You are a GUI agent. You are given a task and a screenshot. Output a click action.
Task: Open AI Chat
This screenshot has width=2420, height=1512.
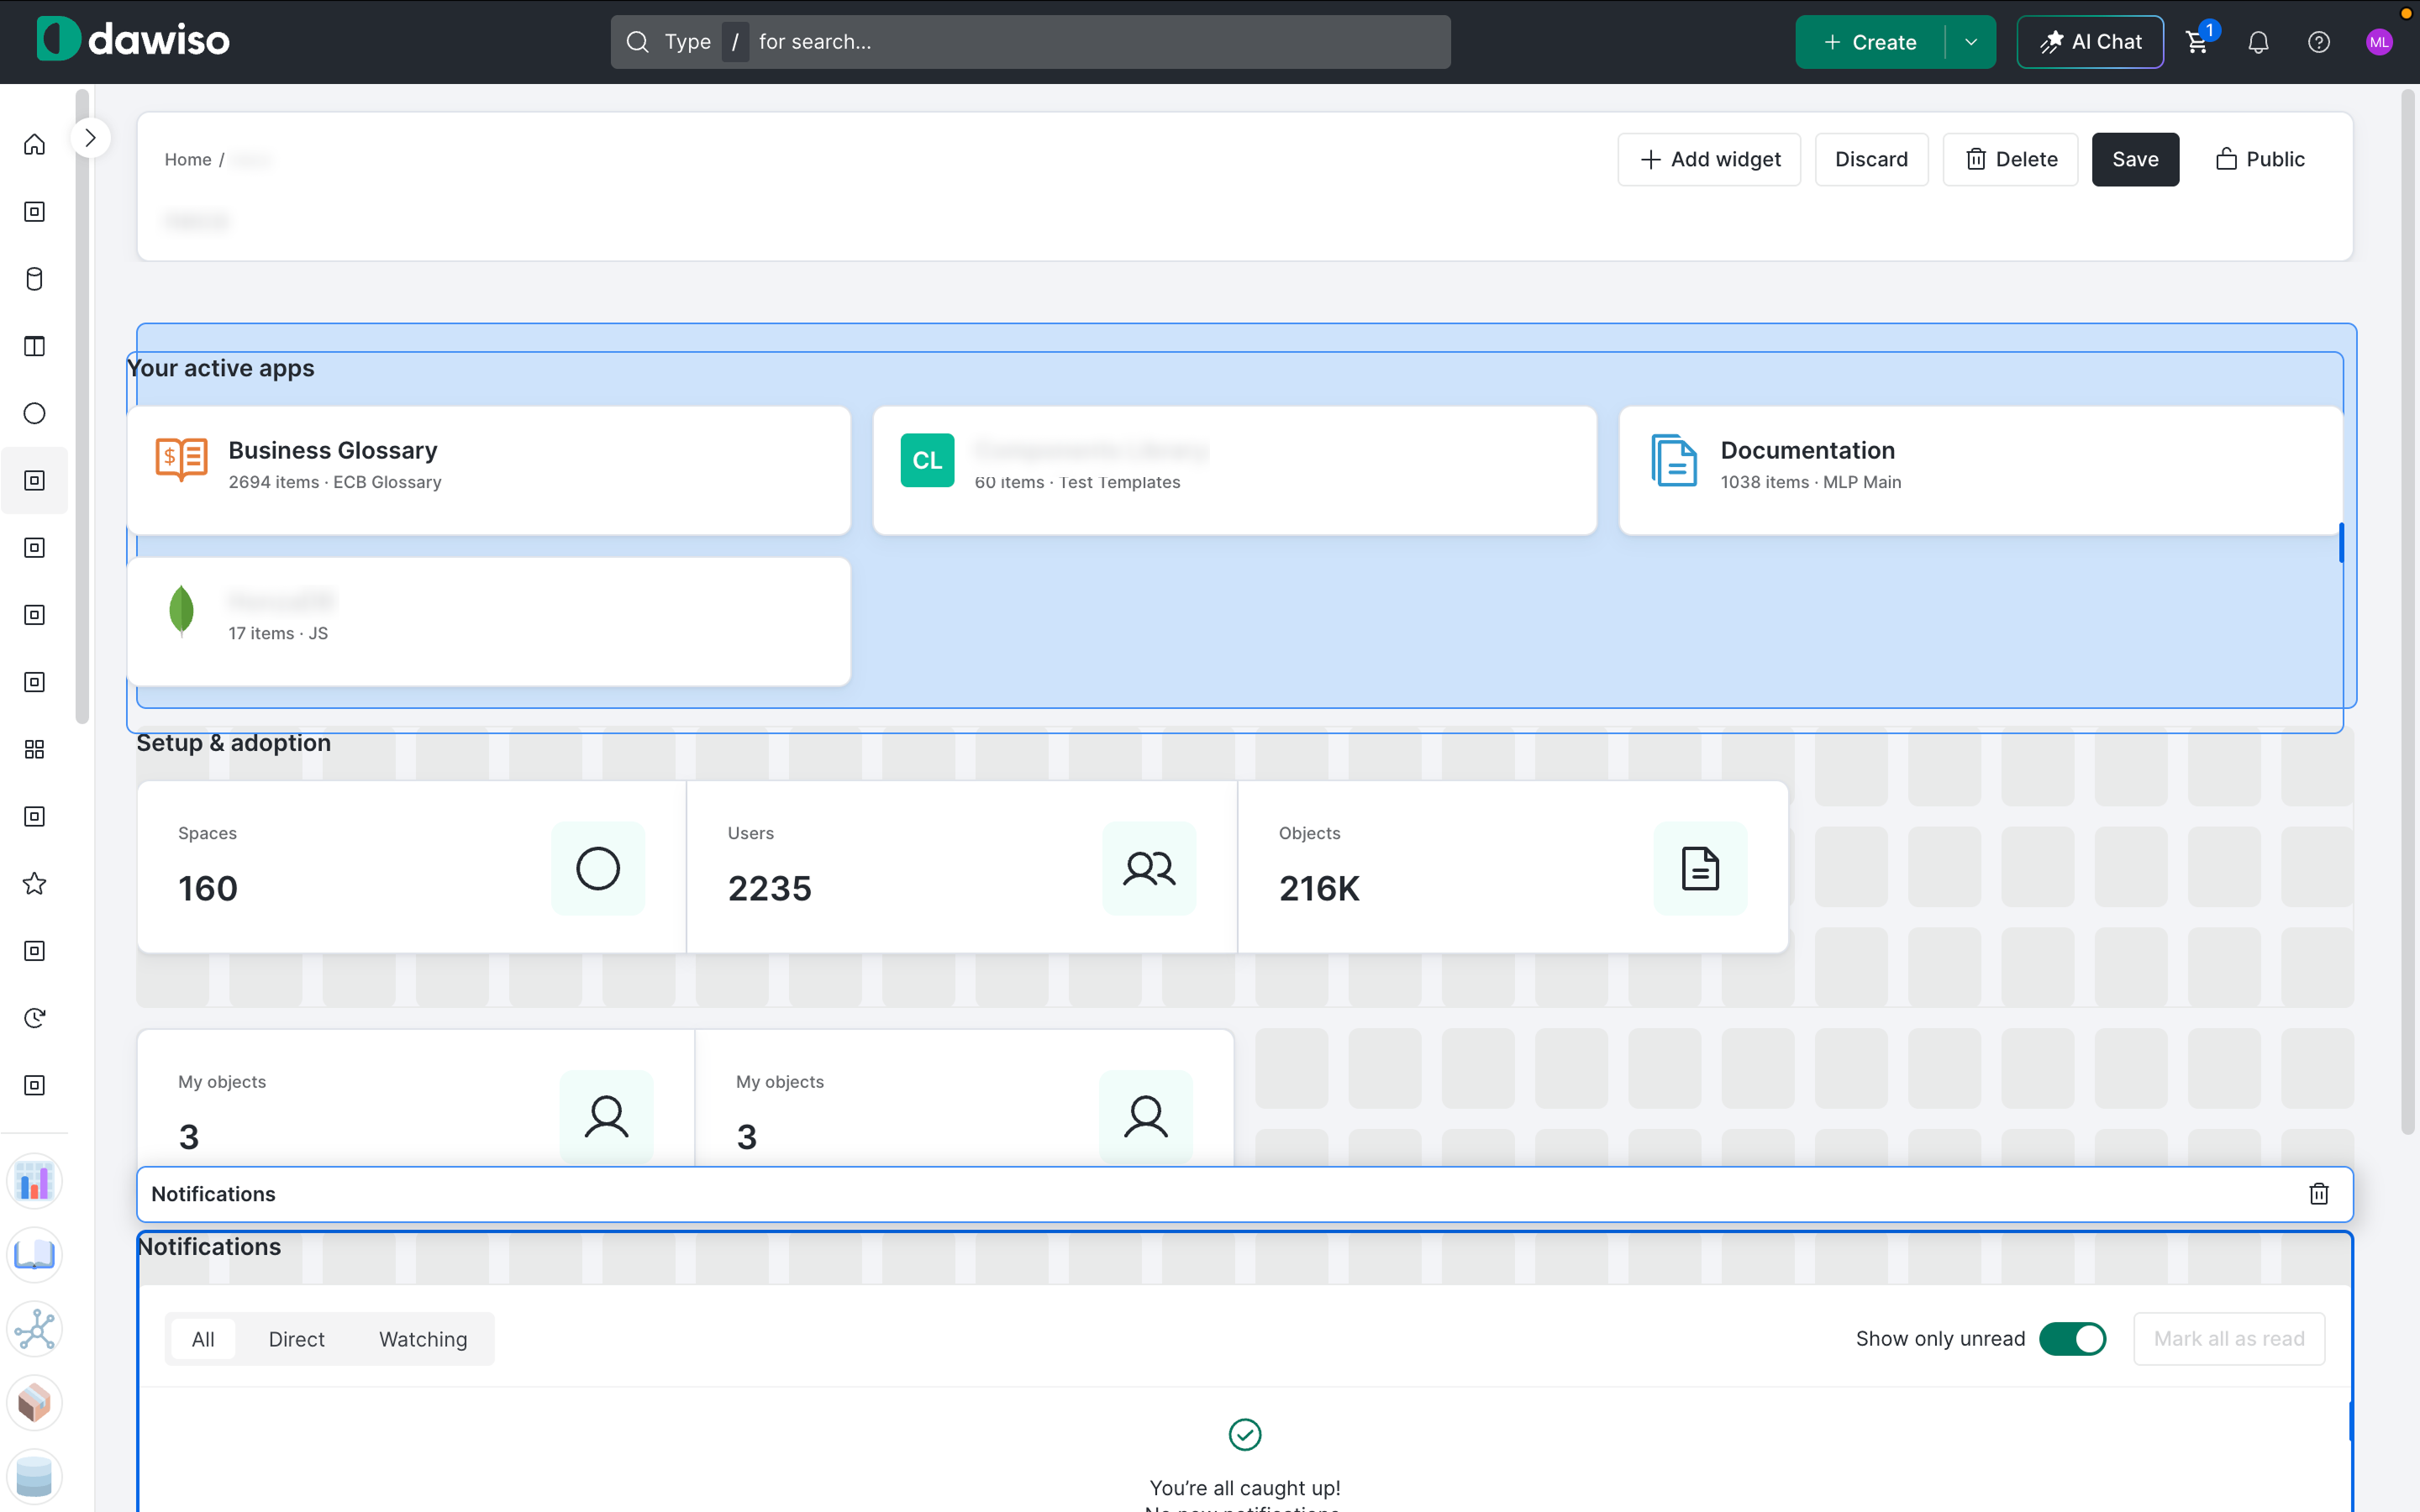click(x=2090, y=42)
